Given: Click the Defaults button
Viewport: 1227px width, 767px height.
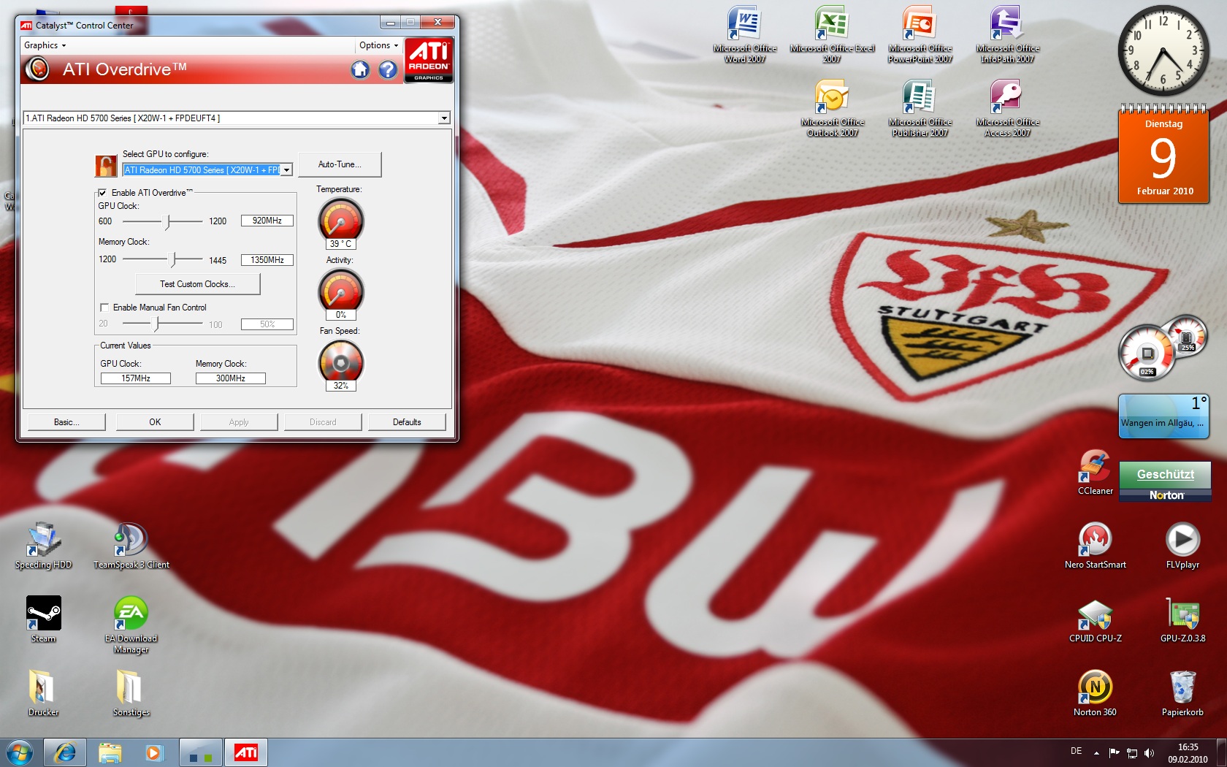Looking at the screenshot, I should click(x=407, y=422).
